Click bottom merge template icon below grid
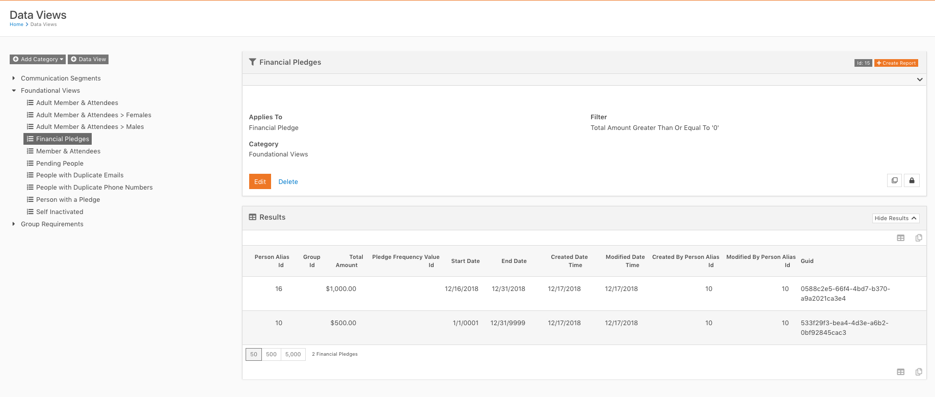Screen dimensions: 935x397 coord(919,372)
